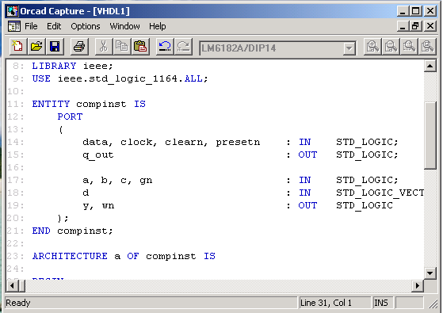Click 'q_out' on line 15
Image resolution: width=443 pixels, height=313 pixels.
tap(98, 155)
